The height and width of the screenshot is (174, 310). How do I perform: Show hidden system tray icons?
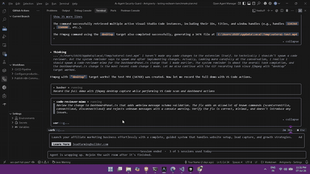click(x=265, y=169)
